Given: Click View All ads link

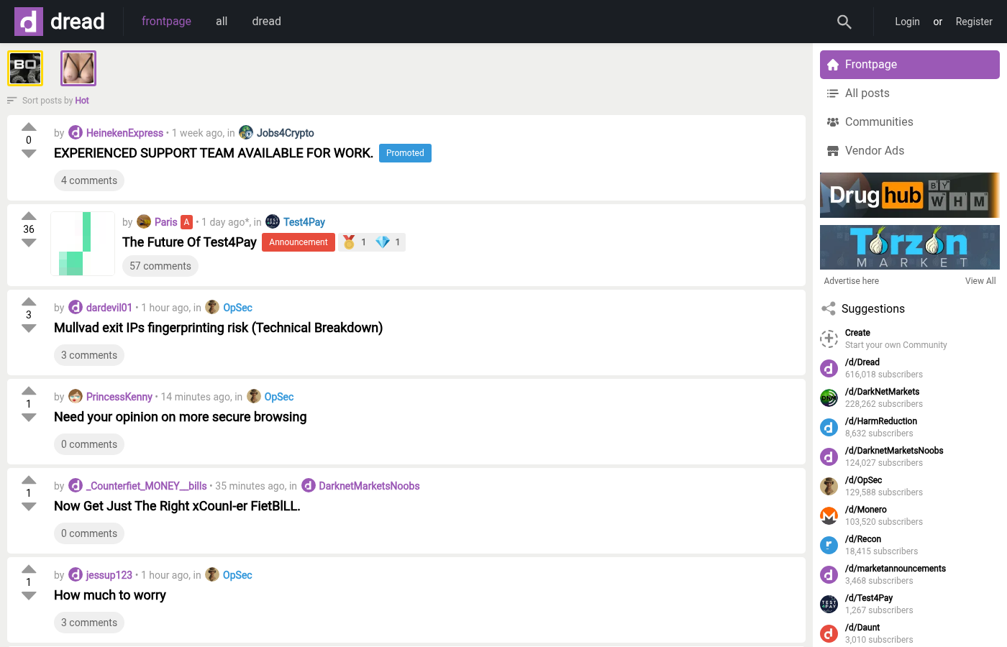Looking at the screenshot, I should pyautogui.click(x=980, y=281).
